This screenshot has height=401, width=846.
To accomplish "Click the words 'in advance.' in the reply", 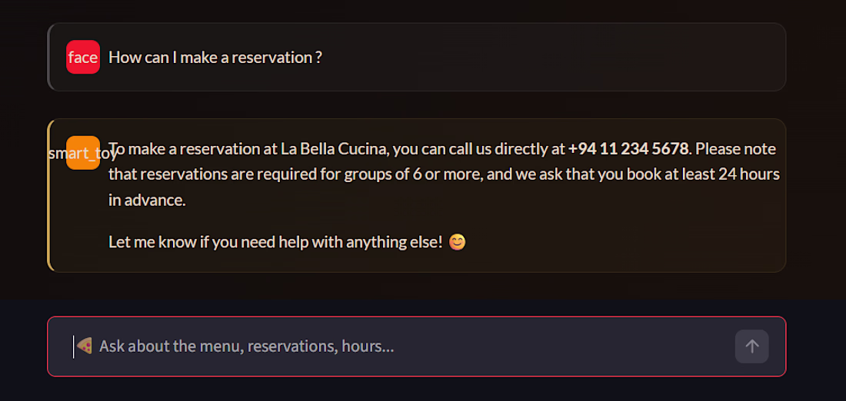I will pos(147,200).
